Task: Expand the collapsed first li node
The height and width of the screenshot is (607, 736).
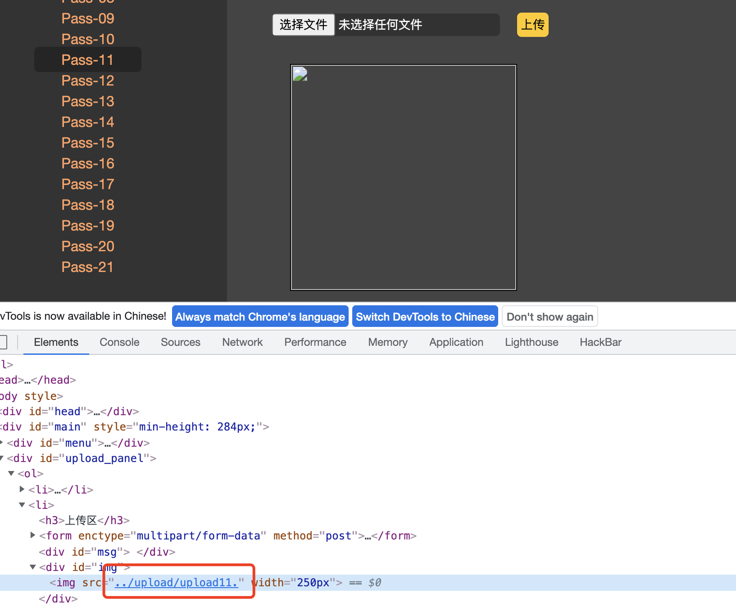Action: (x=22, y=489)
